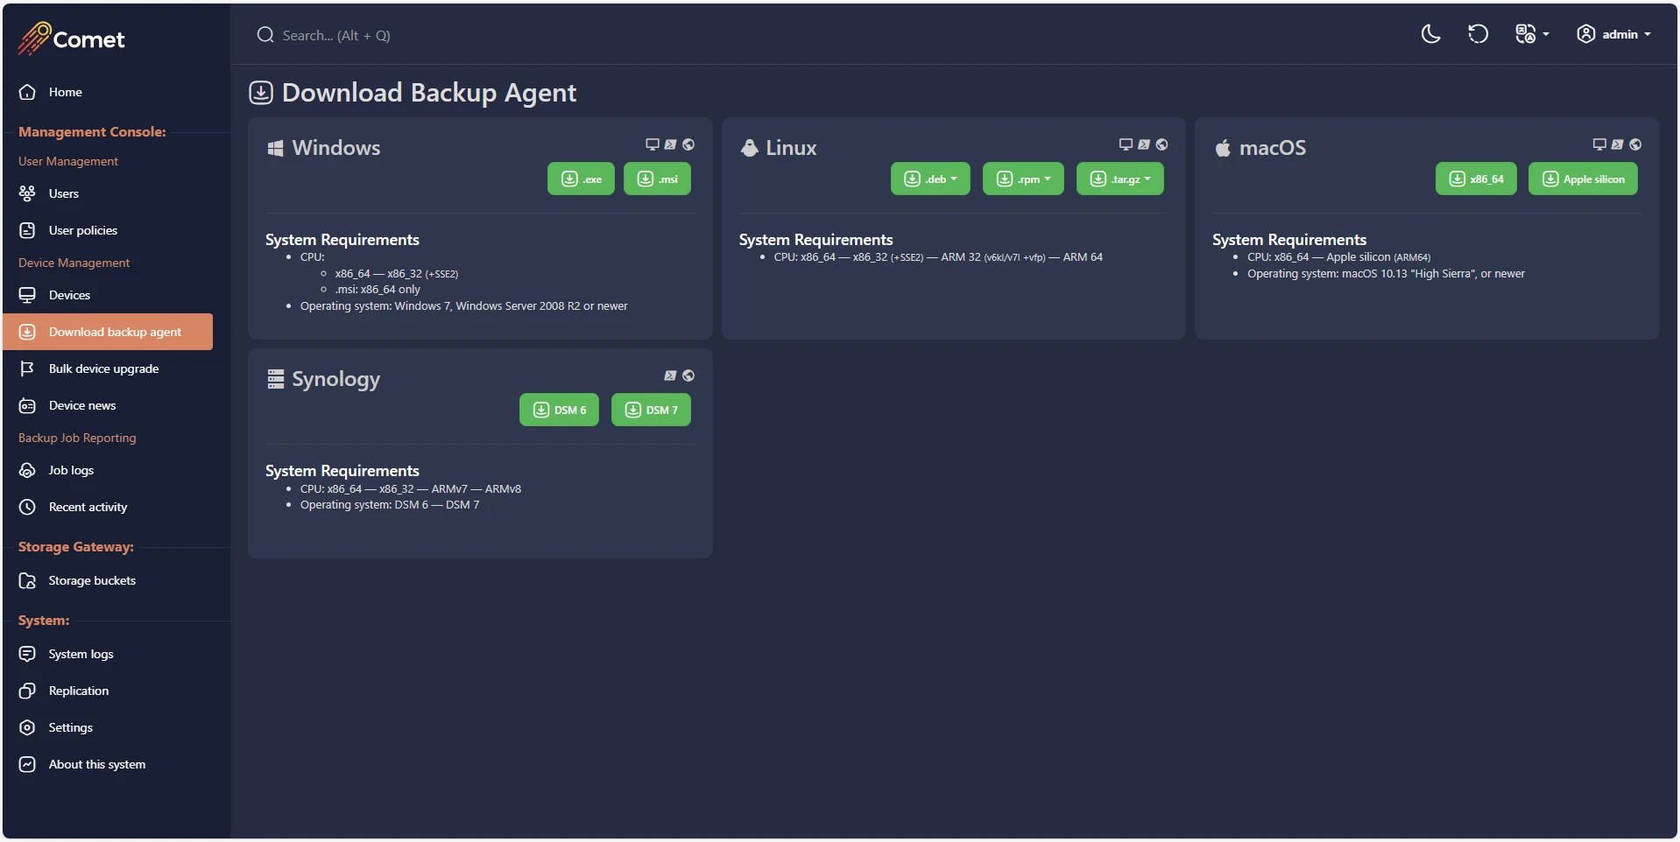The image size is (1680, 842).
Task: Toggle dark mode with the moon icon
Action: coord(1430,34)
